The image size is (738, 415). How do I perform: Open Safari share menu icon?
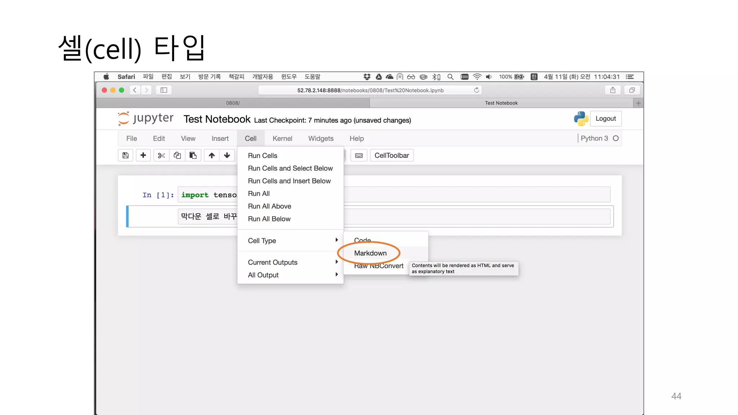coord(613,90)
